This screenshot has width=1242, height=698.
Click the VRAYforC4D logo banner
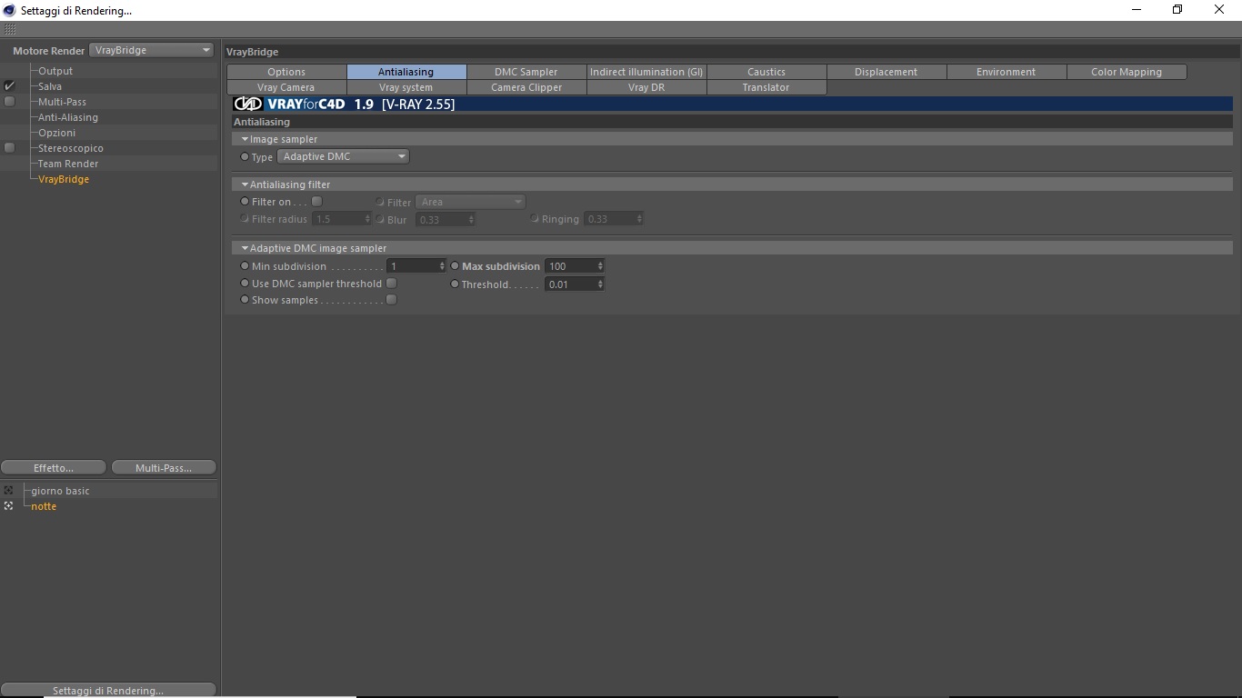(x=732, y=105)
